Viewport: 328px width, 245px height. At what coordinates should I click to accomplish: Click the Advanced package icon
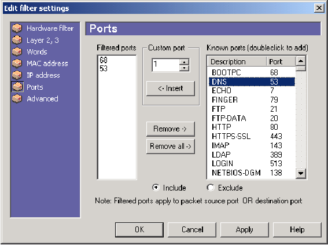(x=17, y=98)
